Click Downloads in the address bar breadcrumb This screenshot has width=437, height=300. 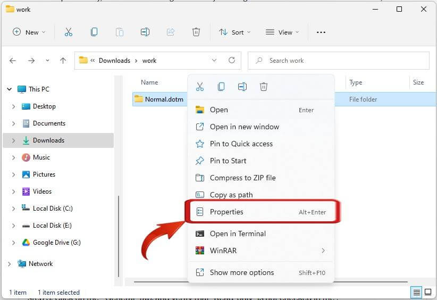(114, 61)
